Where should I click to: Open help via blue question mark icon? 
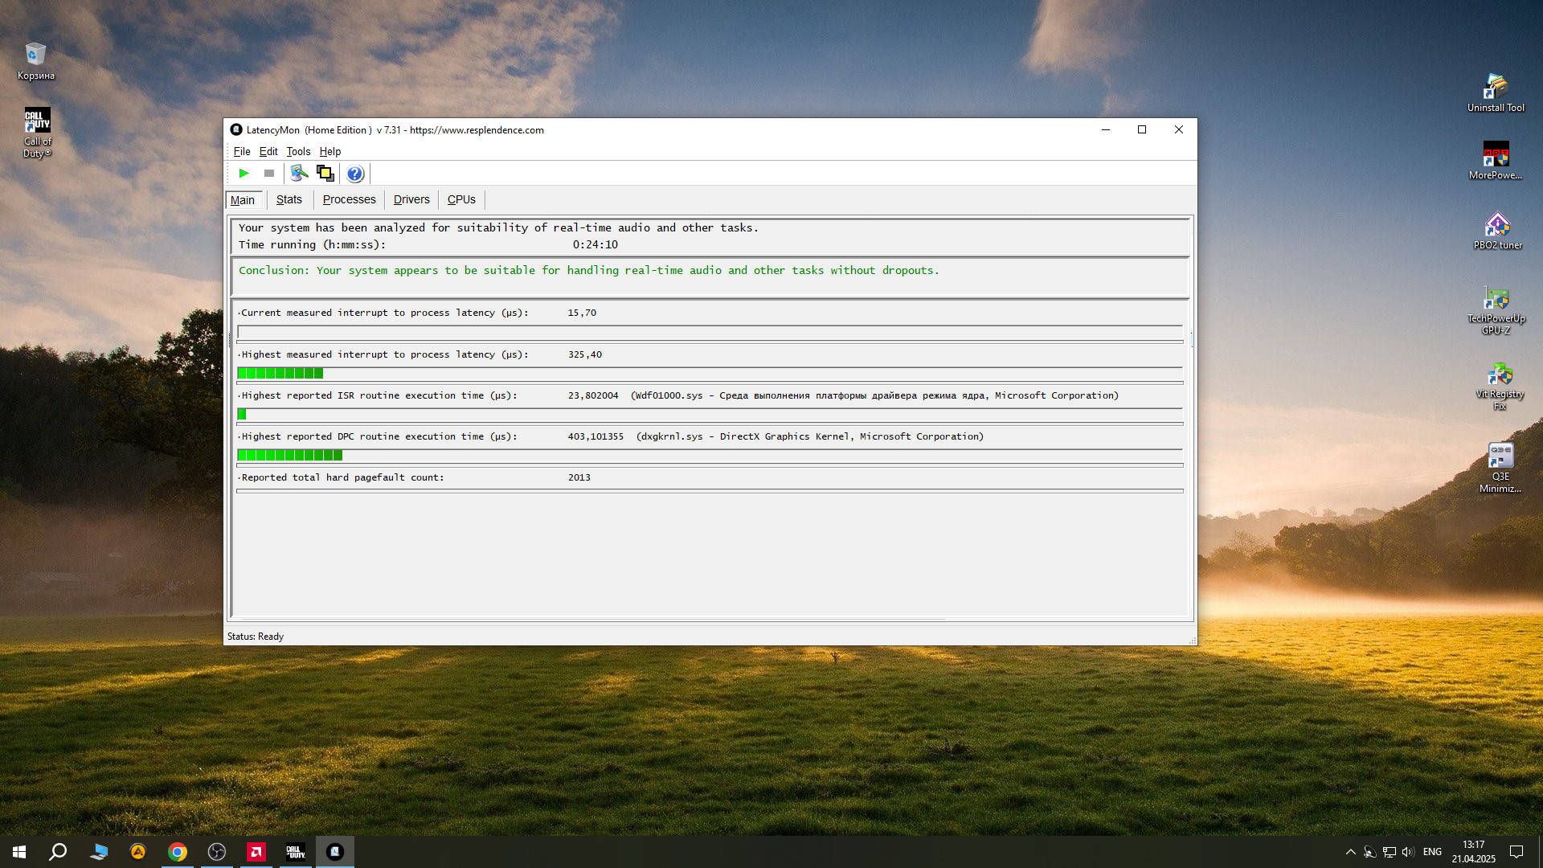(x=354, y=174)
